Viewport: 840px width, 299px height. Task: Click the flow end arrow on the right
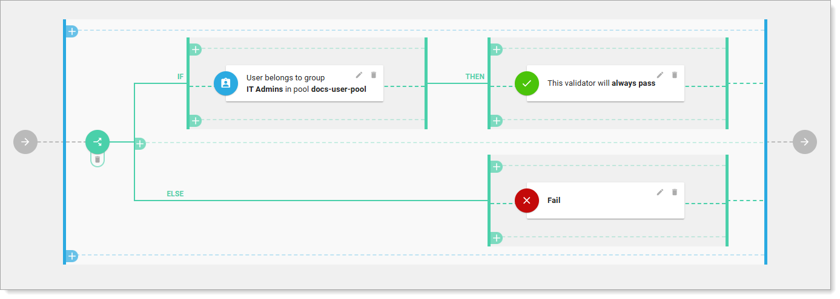tap(804, 142)
